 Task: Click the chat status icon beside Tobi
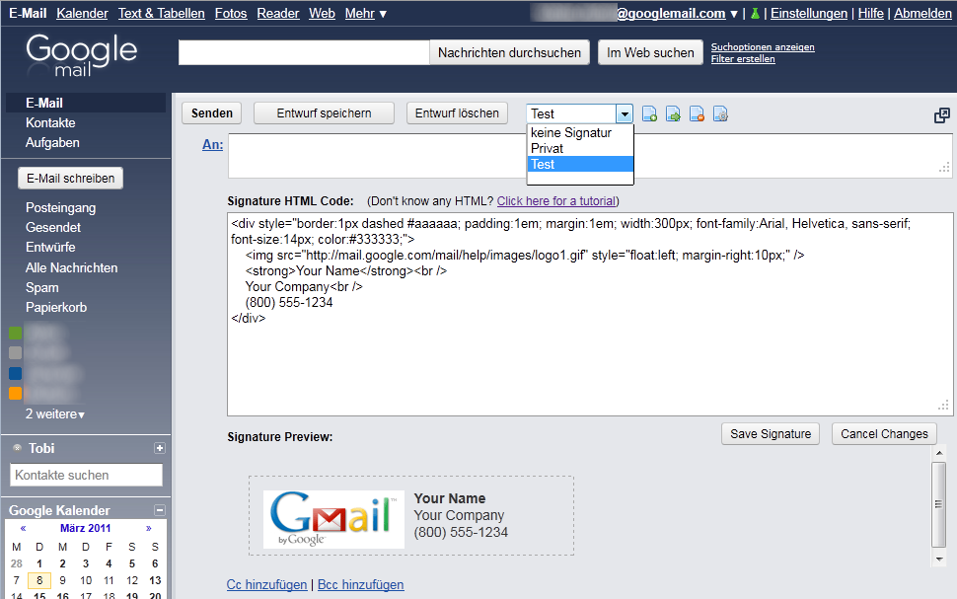17,448
